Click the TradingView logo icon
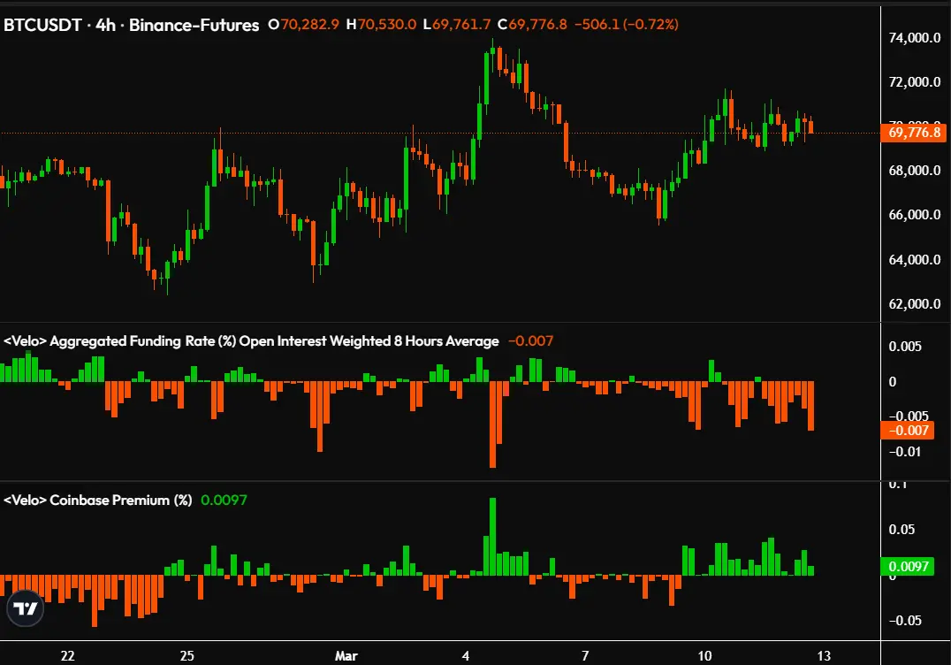This screenshot has width=951, height=665. pos(26,608)
